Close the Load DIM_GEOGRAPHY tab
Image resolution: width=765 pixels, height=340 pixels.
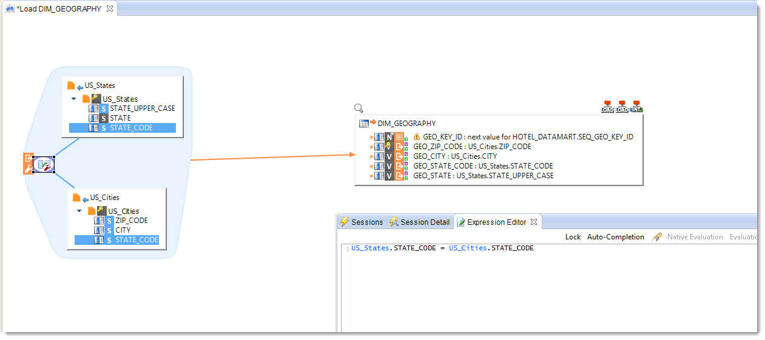(109, 9)
